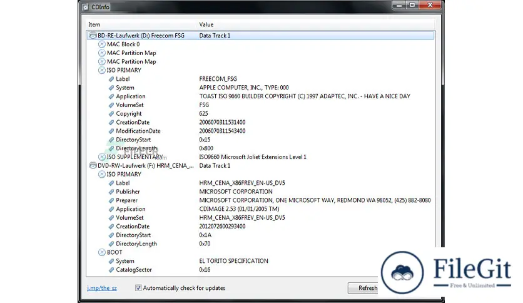523x303 pixels.
Task: Click the Label value HRM_CENA_X86FREV_EN-US_DV5
Action: coord(242,183)
